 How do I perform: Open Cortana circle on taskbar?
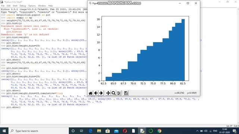73,131
